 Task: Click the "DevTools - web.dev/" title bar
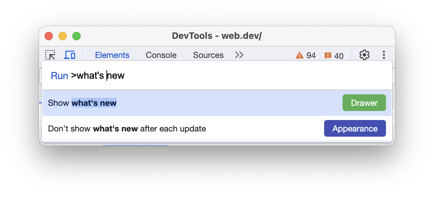(x=216, y=36)
